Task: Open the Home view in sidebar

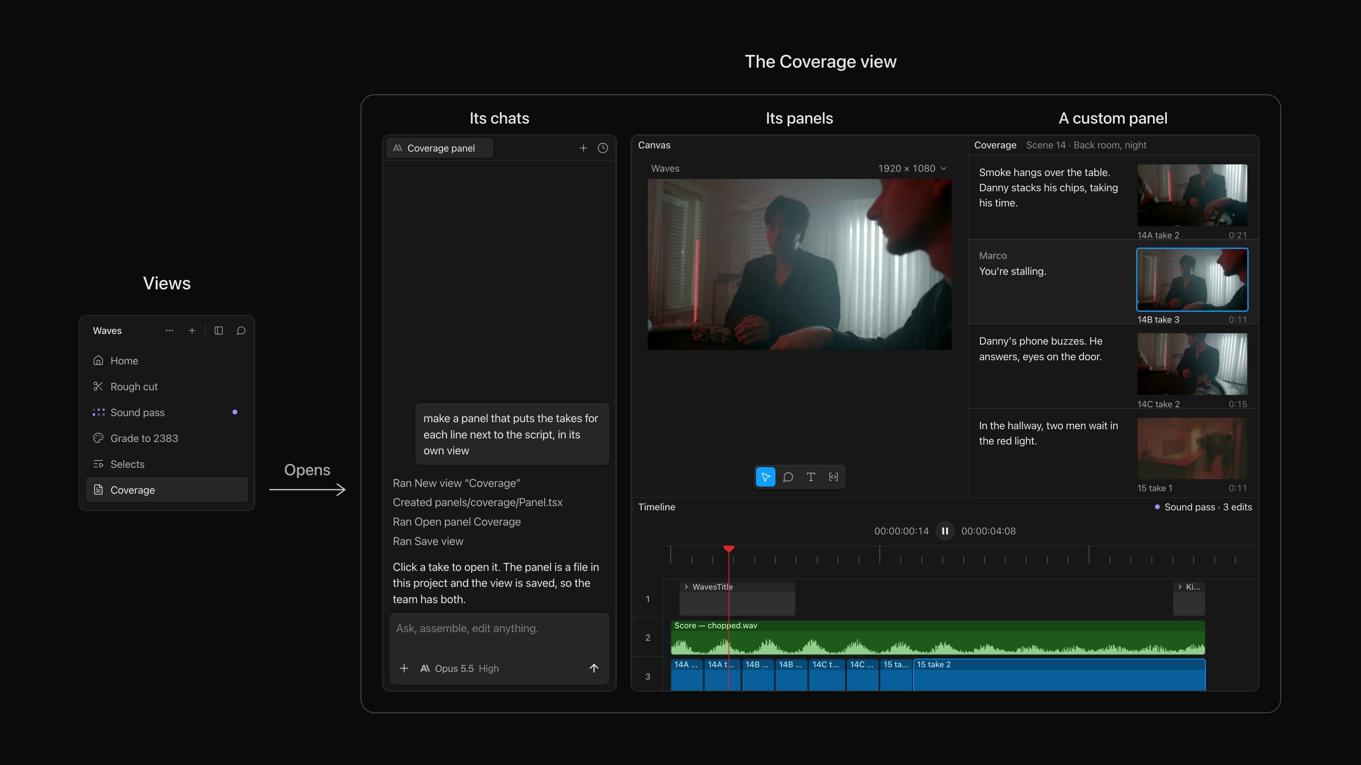Action: tap(167, 361)
